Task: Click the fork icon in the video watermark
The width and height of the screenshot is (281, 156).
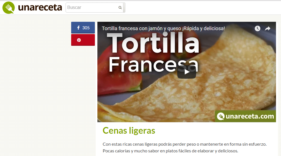Action: tap(221, 116)
